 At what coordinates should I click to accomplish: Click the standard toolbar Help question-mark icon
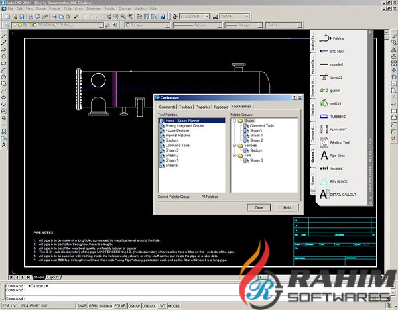(x=163, y=17)
